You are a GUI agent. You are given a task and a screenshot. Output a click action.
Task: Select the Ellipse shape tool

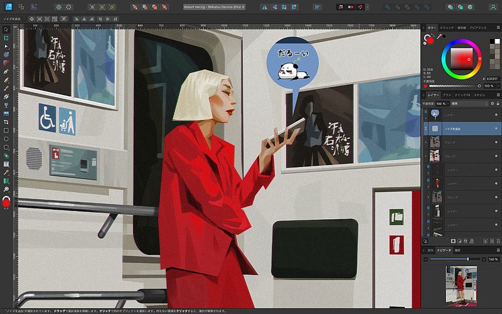coord(6,139)
